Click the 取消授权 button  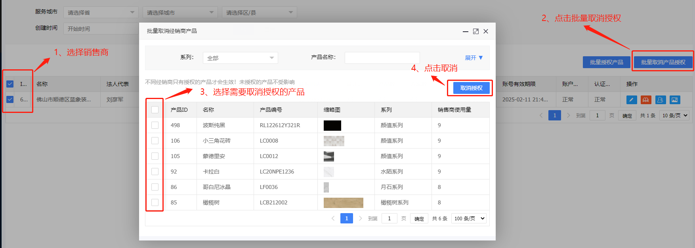click(x=471, y=88)
